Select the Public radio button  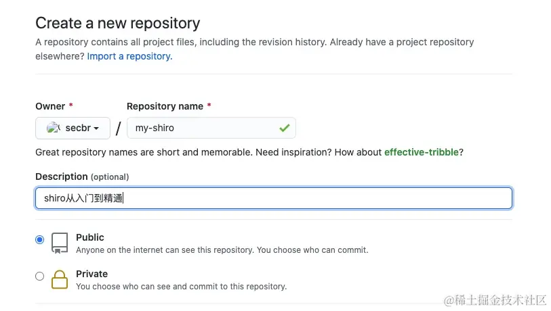(40, 239)
